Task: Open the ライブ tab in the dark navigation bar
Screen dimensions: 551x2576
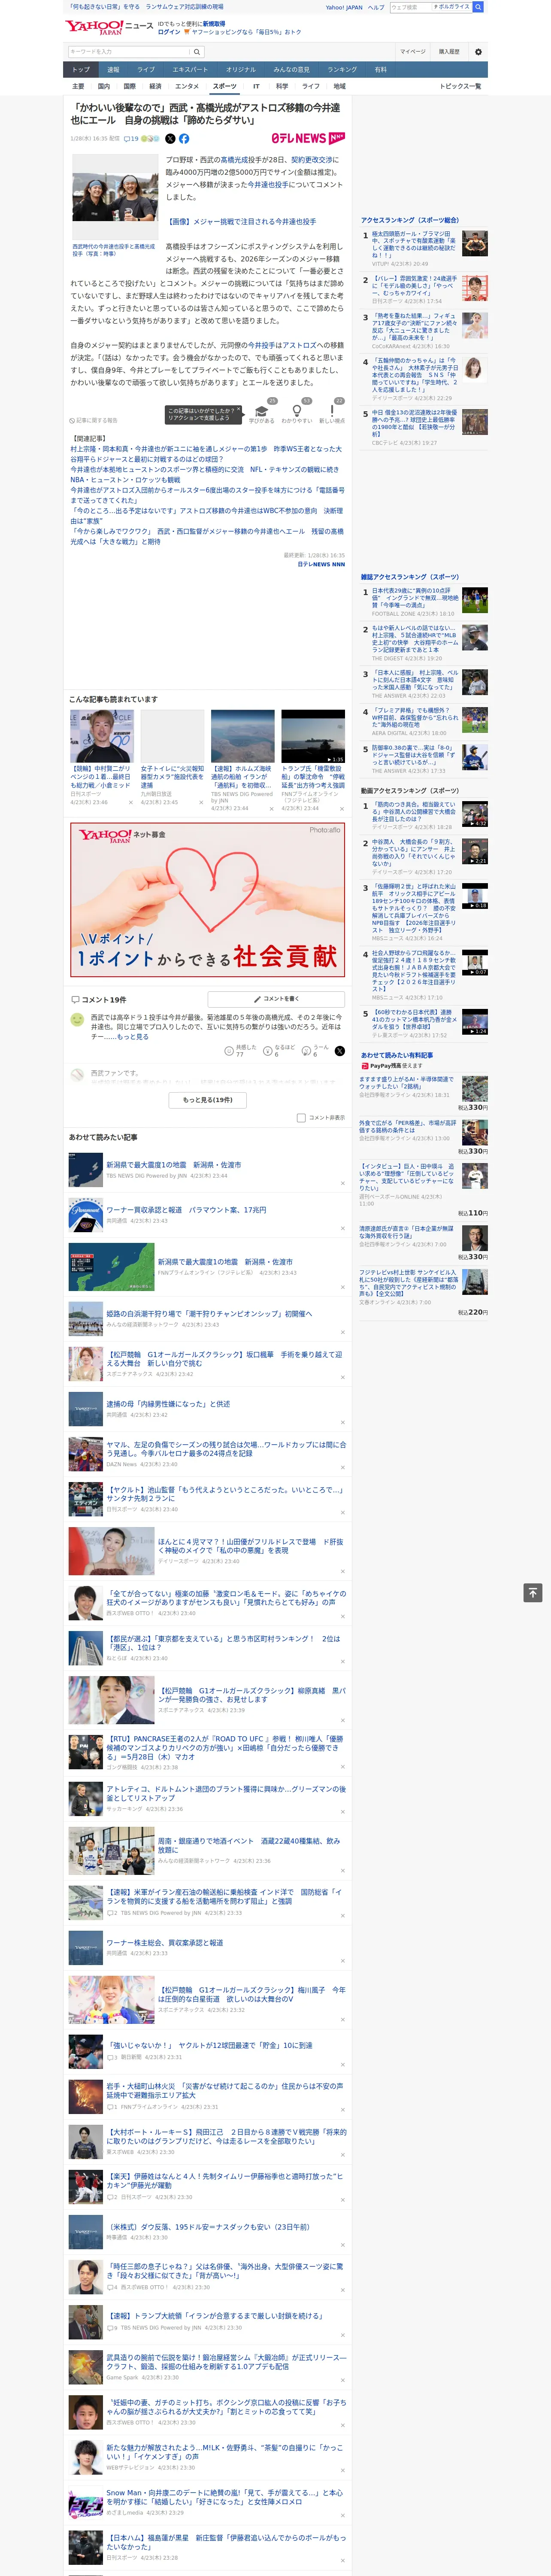Action: coord(146,70)
